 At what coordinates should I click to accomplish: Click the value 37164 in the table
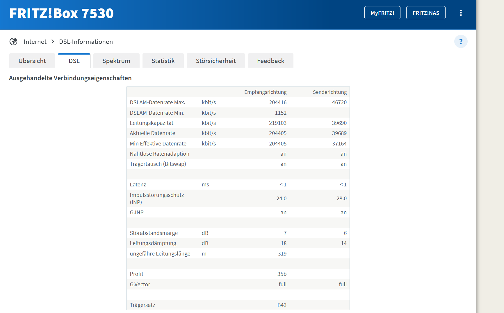[x=339, y=143]
